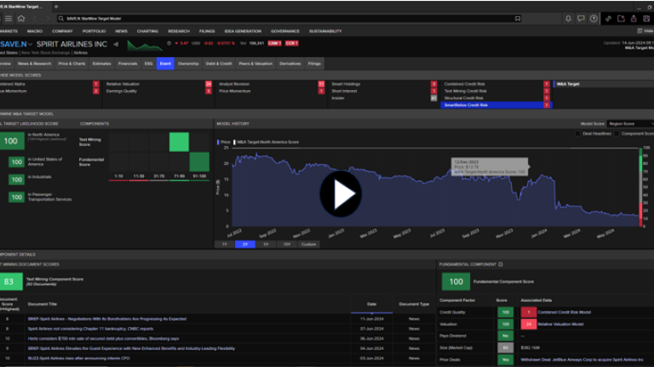654x367 pixels.
Task: Expand the SAVE.N ticker dropdown arrow
Action: (30, 43)
